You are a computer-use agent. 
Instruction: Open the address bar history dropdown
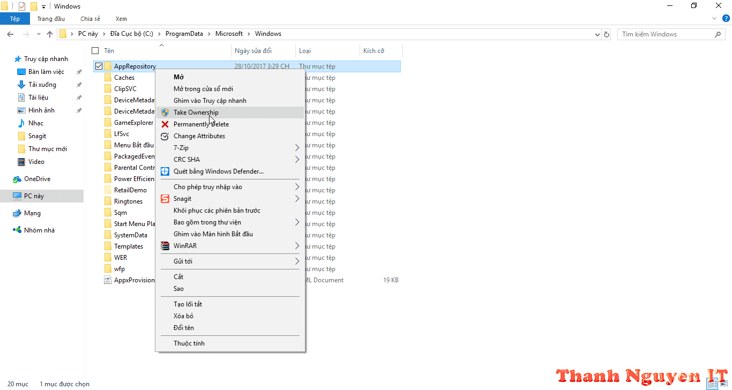tap(597, 34)
